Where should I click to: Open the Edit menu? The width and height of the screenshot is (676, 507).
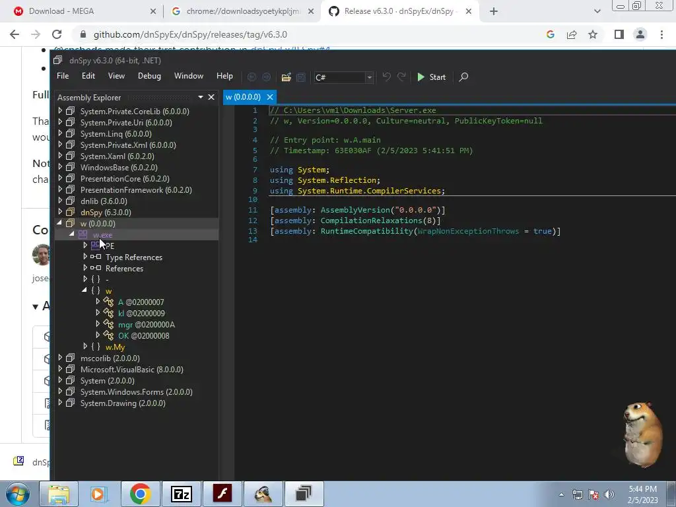(88, 76)
